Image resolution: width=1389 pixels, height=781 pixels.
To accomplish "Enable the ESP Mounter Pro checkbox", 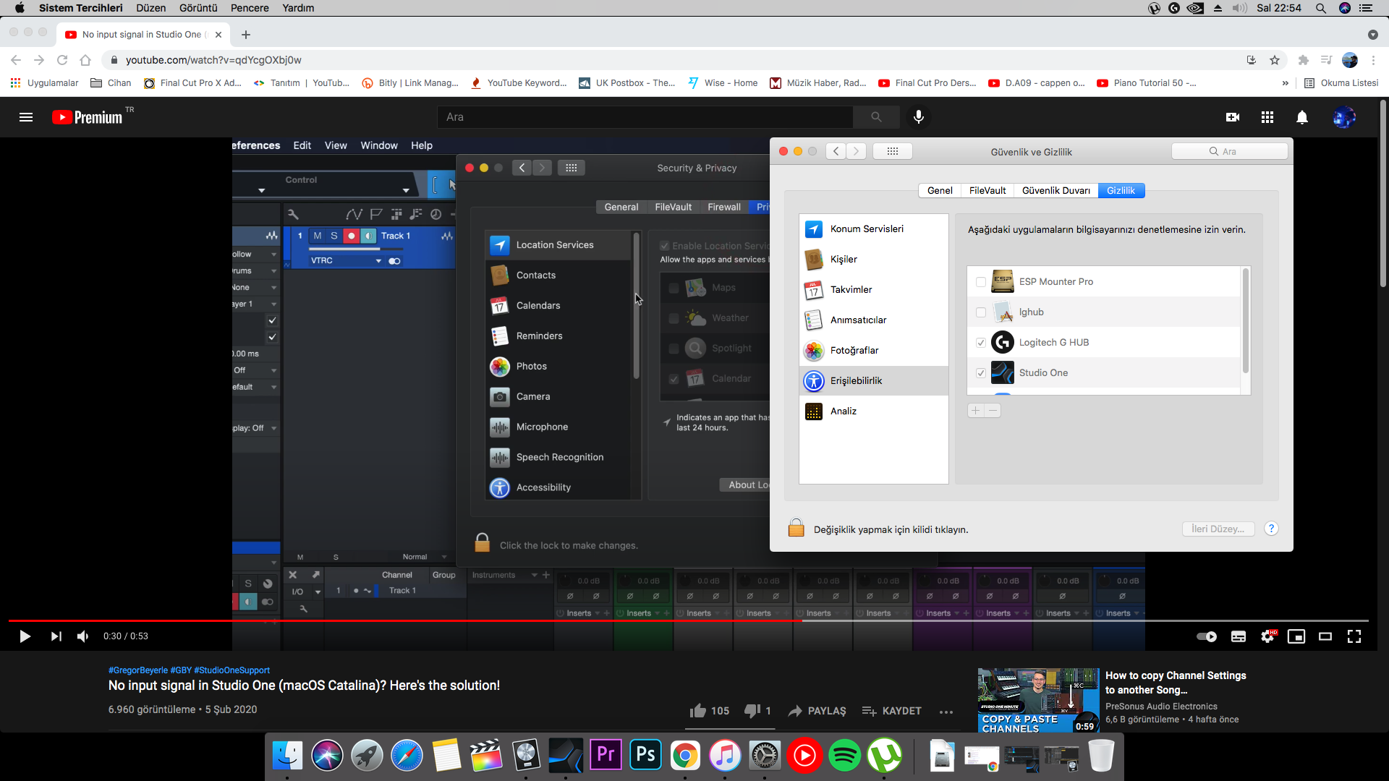I will tap(980, 282).
